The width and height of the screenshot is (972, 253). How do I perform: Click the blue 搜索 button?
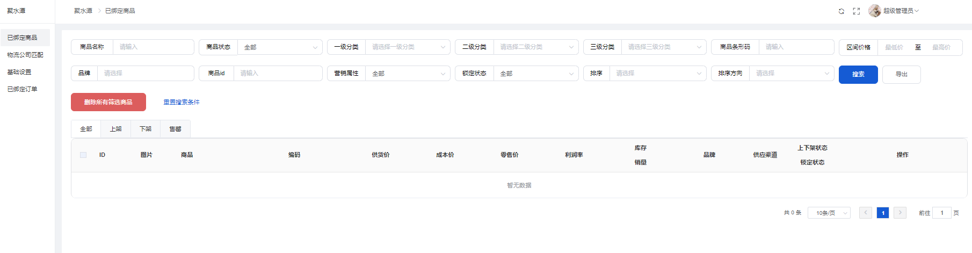(x=858, y=74)
